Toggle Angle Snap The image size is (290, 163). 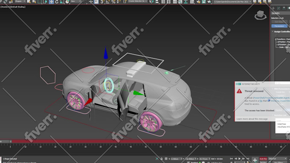coord(108,2)
